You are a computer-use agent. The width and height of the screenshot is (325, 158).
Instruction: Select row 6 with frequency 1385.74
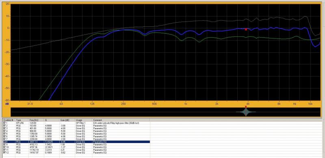[x=76, y=136]
